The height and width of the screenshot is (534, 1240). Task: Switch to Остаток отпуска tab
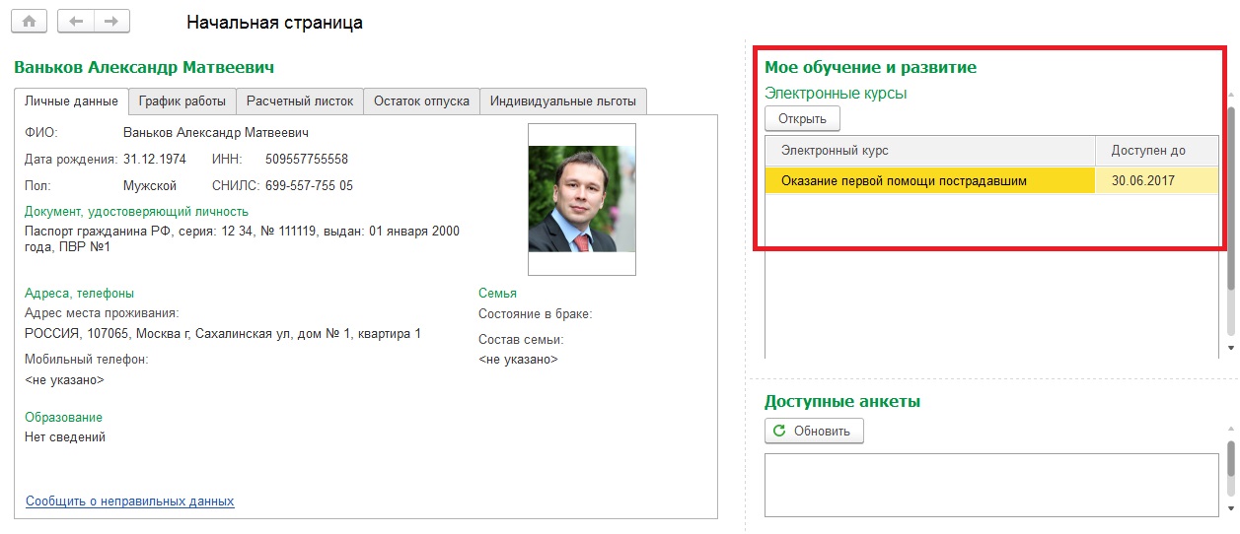pyautogui.click(x=421, y=100)
